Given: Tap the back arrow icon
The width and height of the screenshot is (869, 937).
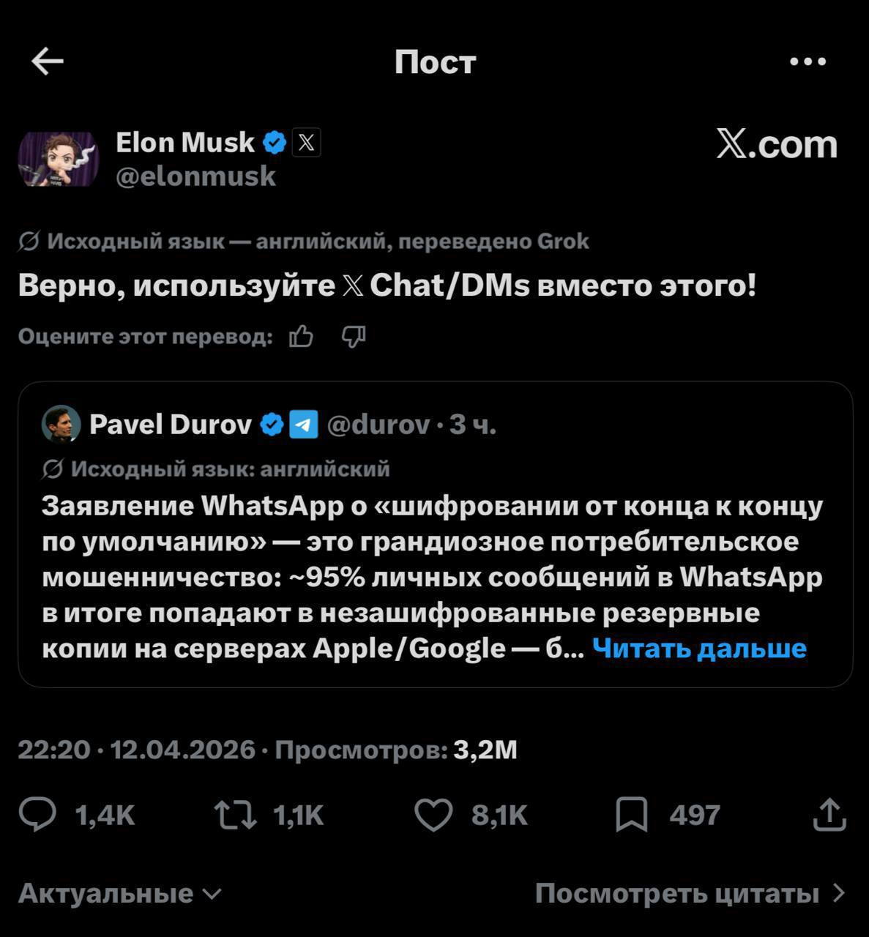Looking at the screenshot, I should click(48, 61).
